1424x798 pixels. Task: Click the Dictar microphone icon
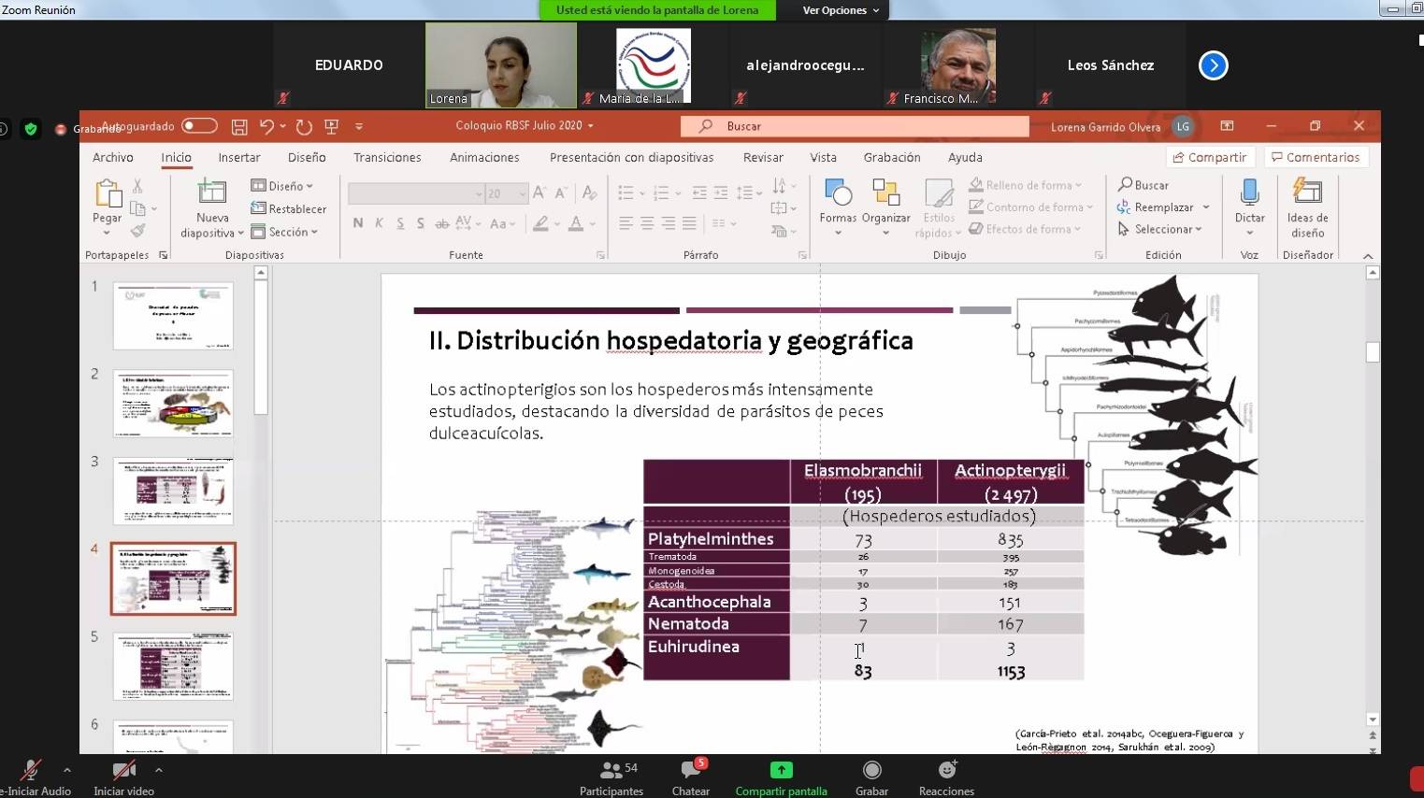[1249, 192]
